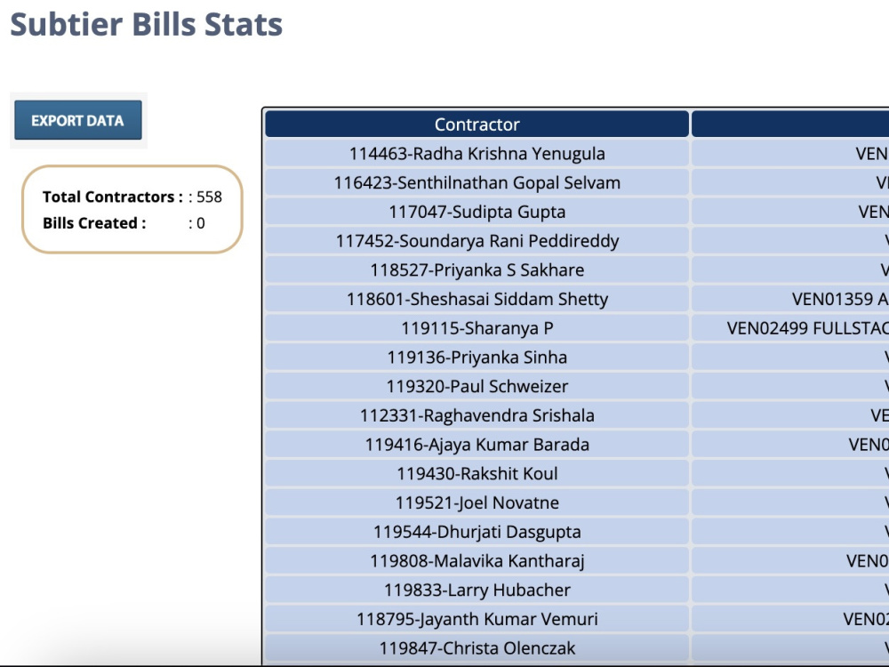Select row 118795-Jayanth Kumar Vemuri
Screen dimensions: 889x667
pos(477,619)
